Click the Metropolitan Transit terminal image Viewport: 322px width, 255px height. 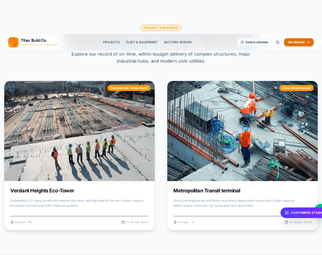(243, 131)
